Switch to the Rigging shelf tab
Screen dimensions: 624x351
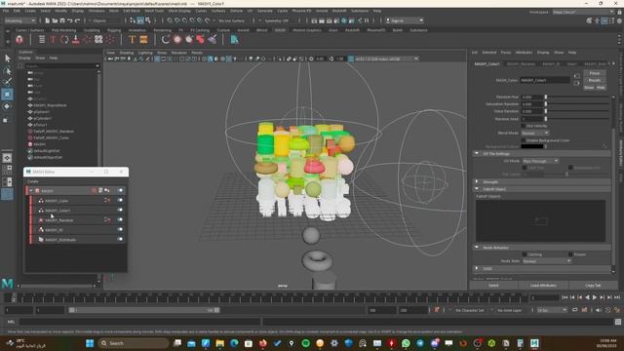click(x=114, y=30)
